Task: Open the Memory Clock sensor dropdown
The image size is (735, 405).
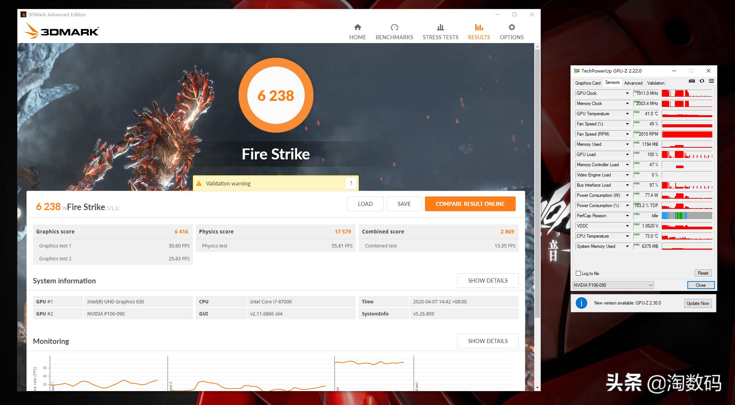Action: pos(627,104)
